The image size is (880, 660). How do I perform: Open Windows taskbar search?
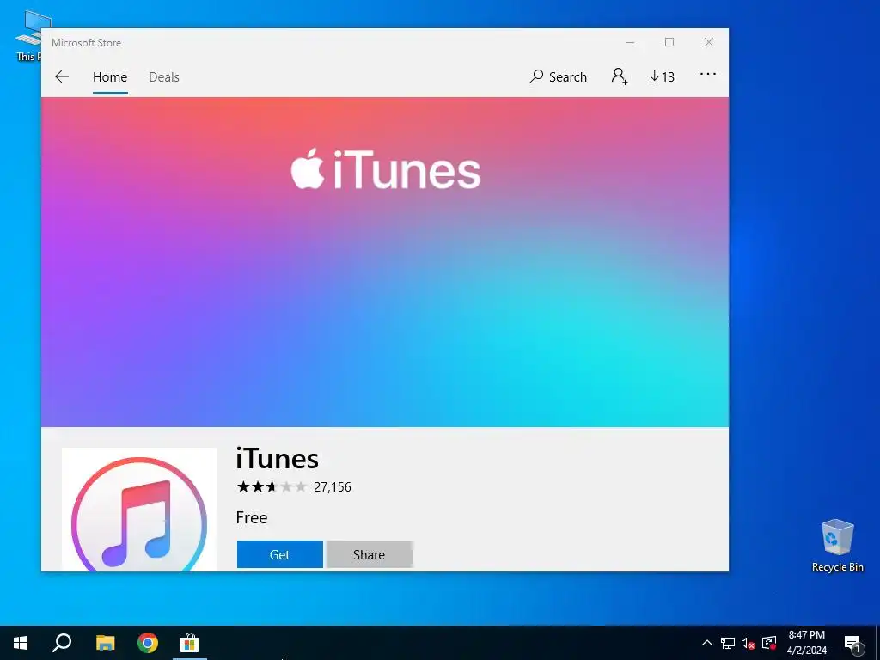coord(62,643)
